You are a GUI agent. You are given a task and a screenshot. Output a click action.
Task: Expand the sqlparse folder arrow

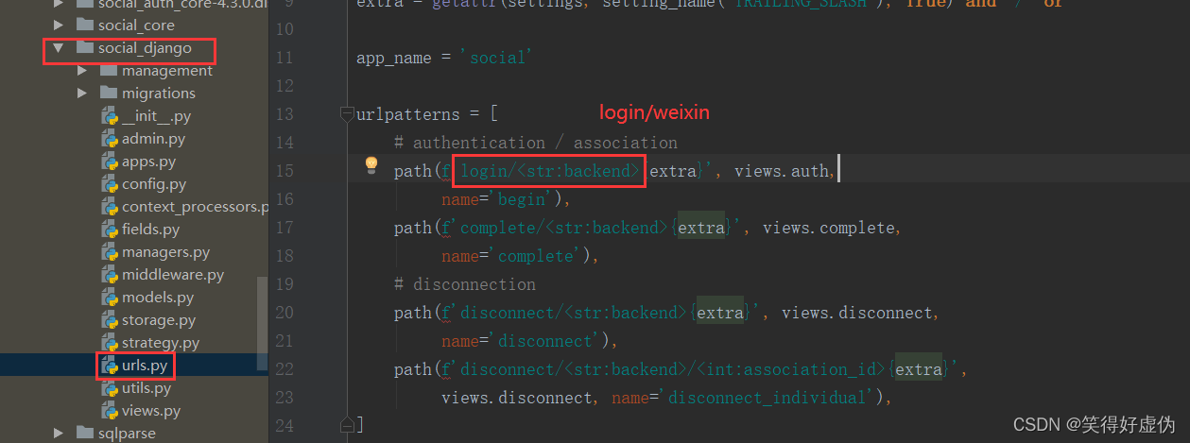click(x=59, y=433)
